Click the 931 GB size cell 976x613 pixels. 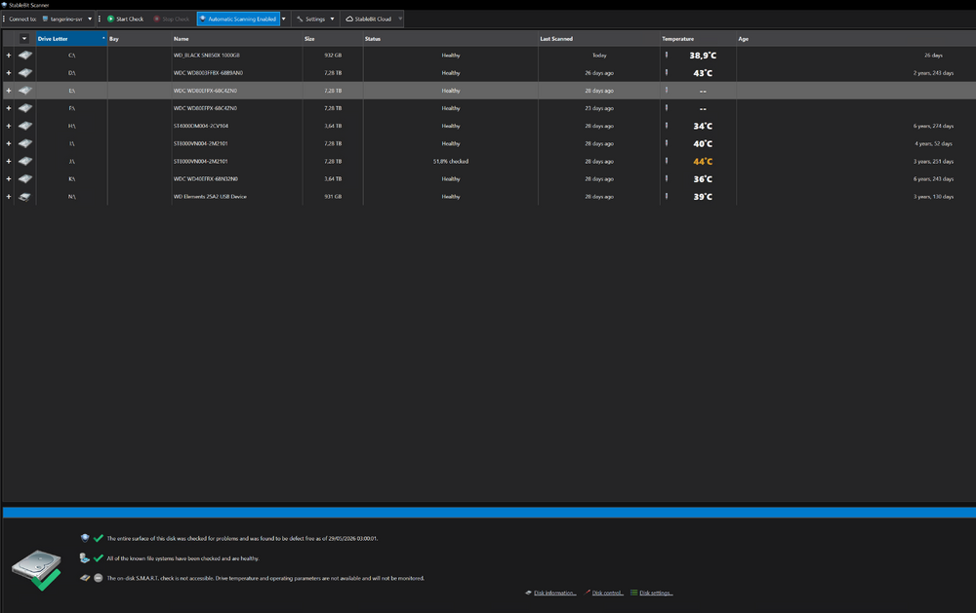333,197
